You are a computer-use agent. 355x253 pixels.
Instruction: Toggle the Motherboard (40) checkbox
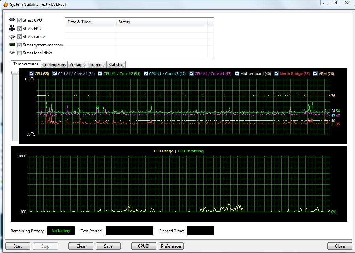(x=237, y=73)
